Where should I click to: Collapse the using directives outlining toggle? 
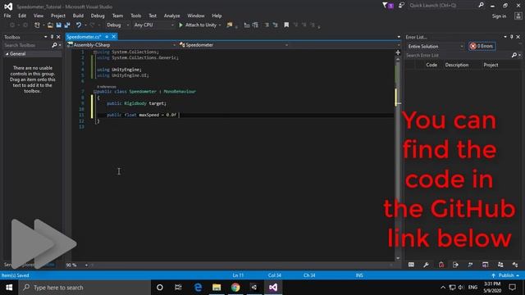[95, 52]
